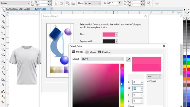Click the page width 8.5 field

[41, 2]
